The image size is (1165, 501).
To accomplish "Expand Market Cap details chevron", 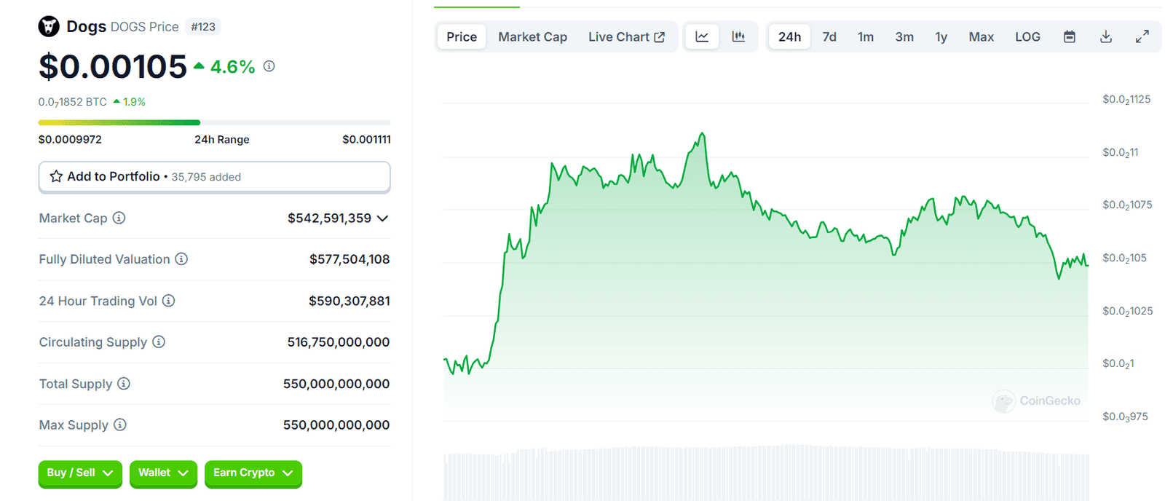I will pos(382,218).
